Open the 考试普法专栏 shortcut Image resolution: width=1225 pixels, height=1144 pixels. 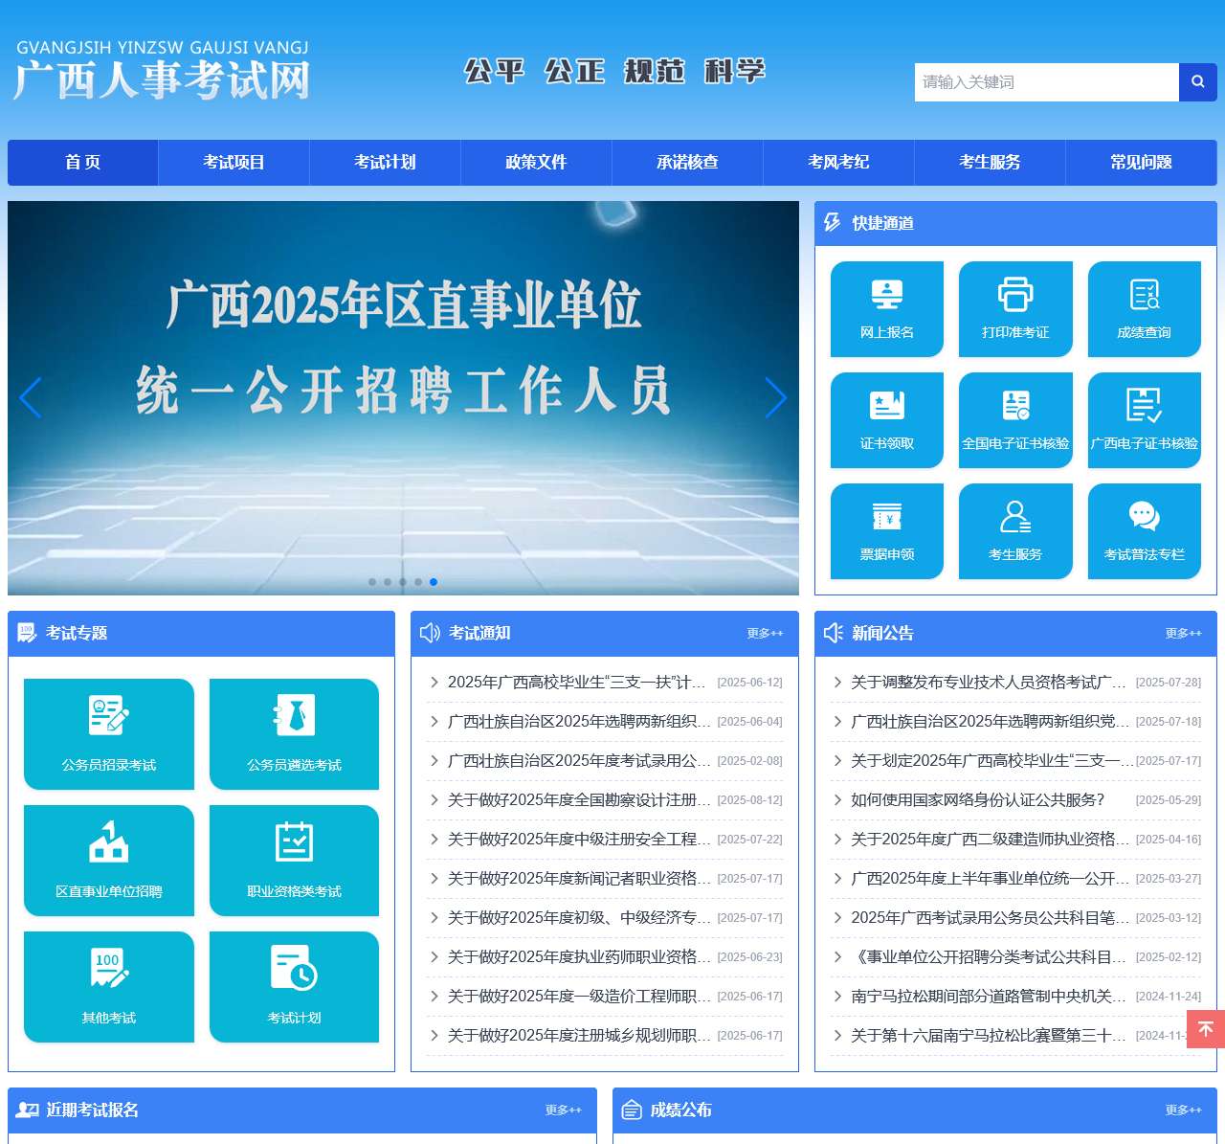(x=1144, y=530)
